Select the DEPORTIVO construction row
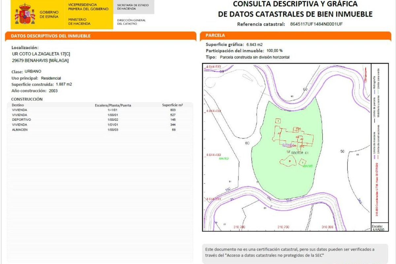 point(96,119)
